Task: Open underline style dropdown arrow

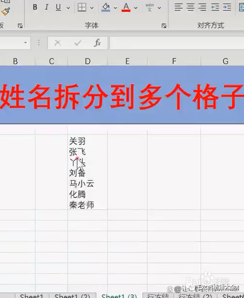Action: tap(68, 8)
